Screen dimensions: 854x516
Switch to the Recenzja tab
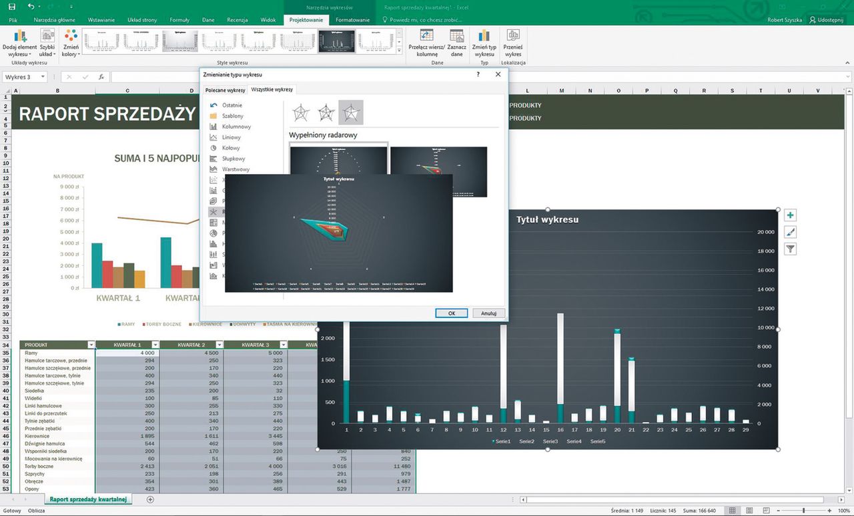pyautogui.click(x=238, y=20)
